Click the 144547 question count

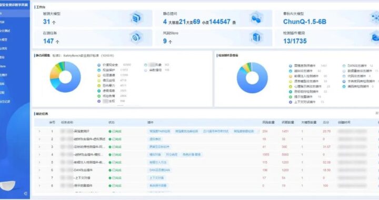[220, 22]
